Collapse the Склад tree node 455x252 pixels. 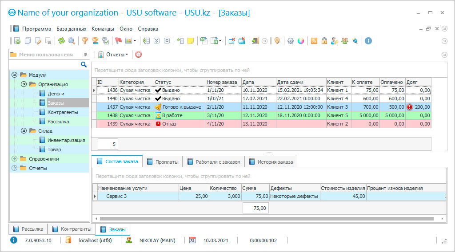click(x=24, y=130)
